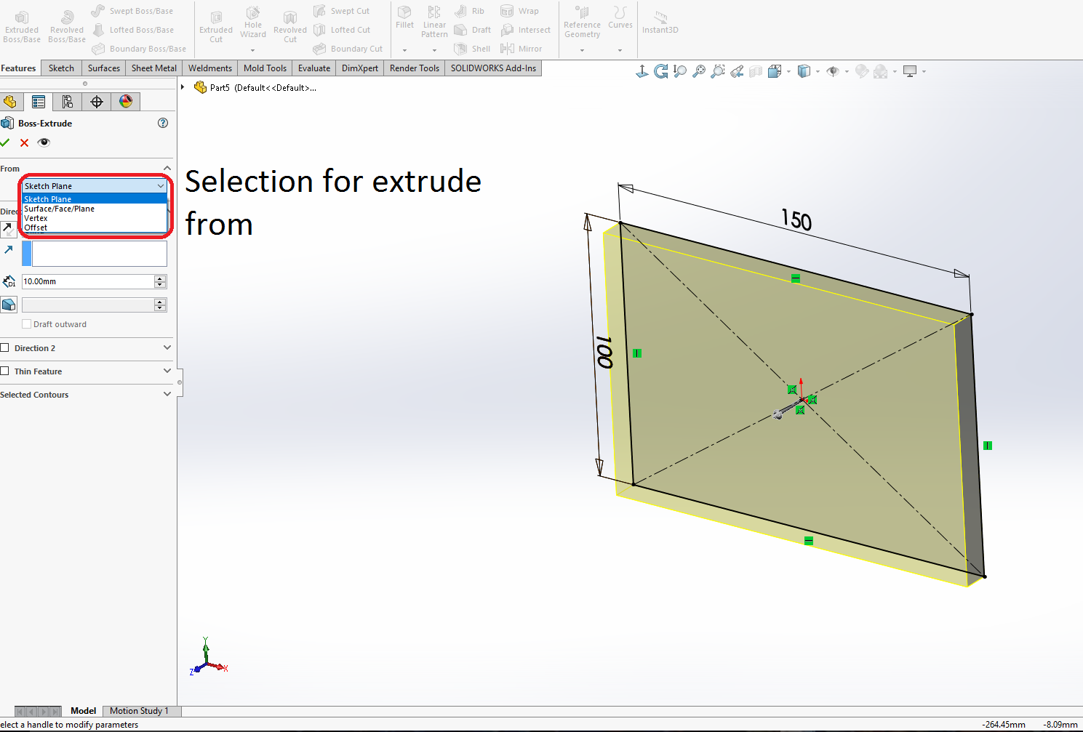Enable the Draft outward checkbox
The width and height of the screenshot is (1083, 732).
click(27, 323)
